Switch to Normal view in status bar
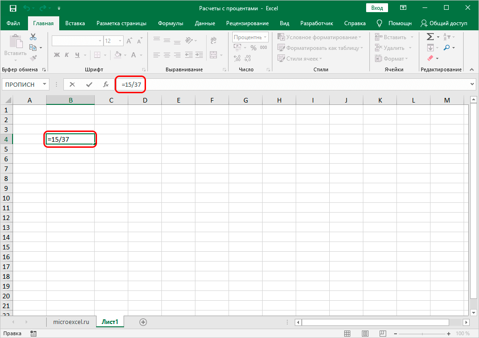The height and width of the screenshot is (338, 479). click(x=347, y=333)
